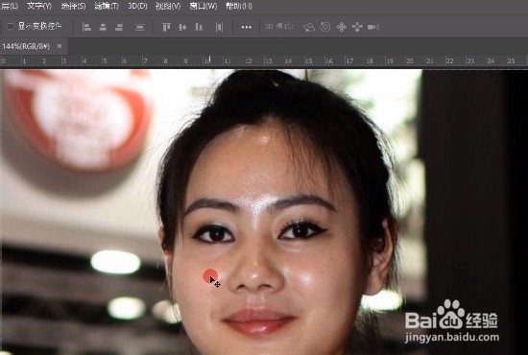Viewport: 528px width, 355px height.
Task: Align layers to right edges
Action: tap(119, 27)
